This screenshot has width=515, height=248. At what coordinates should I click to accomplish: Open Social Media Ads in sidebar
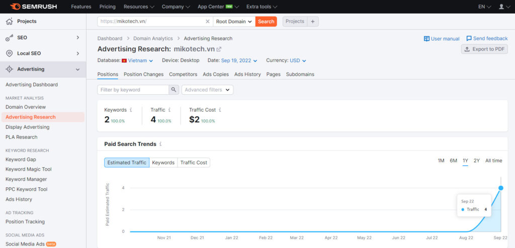click(25, 244)
